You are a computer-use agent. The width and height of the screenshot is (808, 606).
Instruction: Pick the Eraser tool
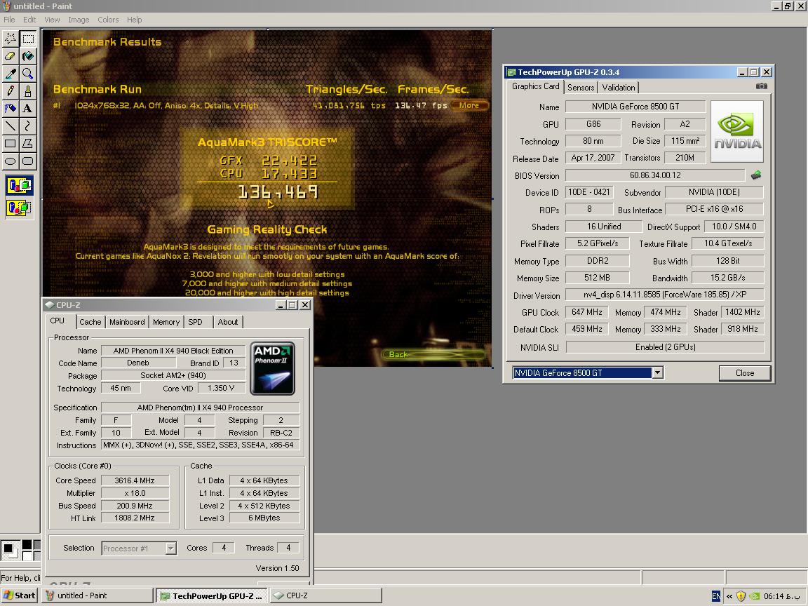(x=11, y=56)
